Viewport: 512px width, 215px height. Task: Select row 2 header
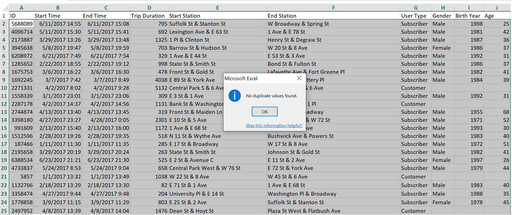(x=4, y=24)
